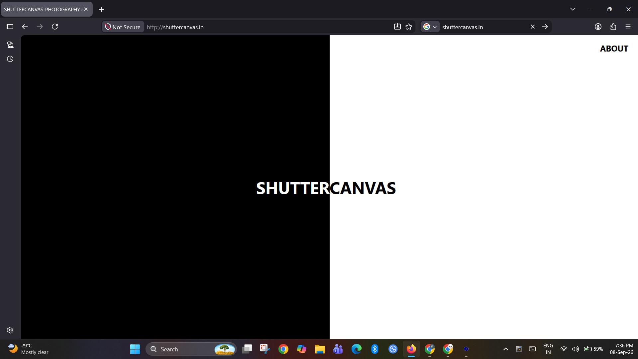Open the ABOUT page link
The image size is (638, 359).
click(x=614, y=49)
